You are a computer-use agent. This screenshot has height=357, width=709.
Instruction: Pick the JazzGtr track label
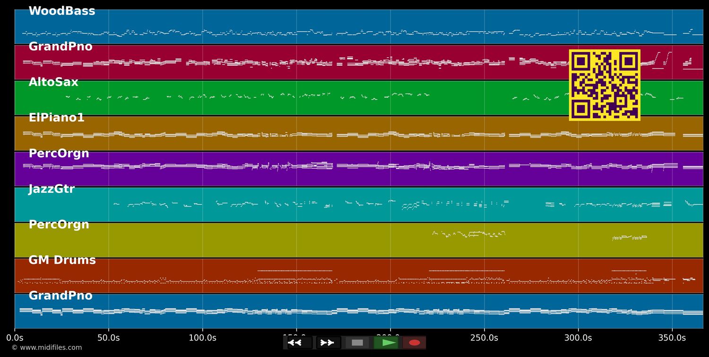52,189
